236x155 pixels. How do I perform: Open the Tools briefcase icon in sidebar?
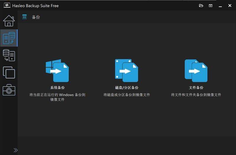click(x=9, y=90)
